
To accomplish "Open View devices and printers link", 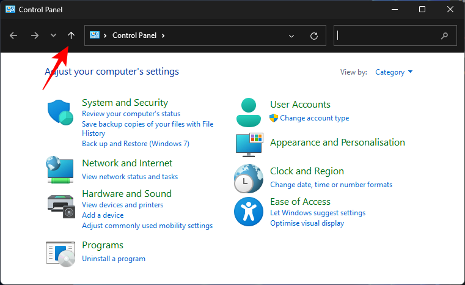I will tap(122, 205).
